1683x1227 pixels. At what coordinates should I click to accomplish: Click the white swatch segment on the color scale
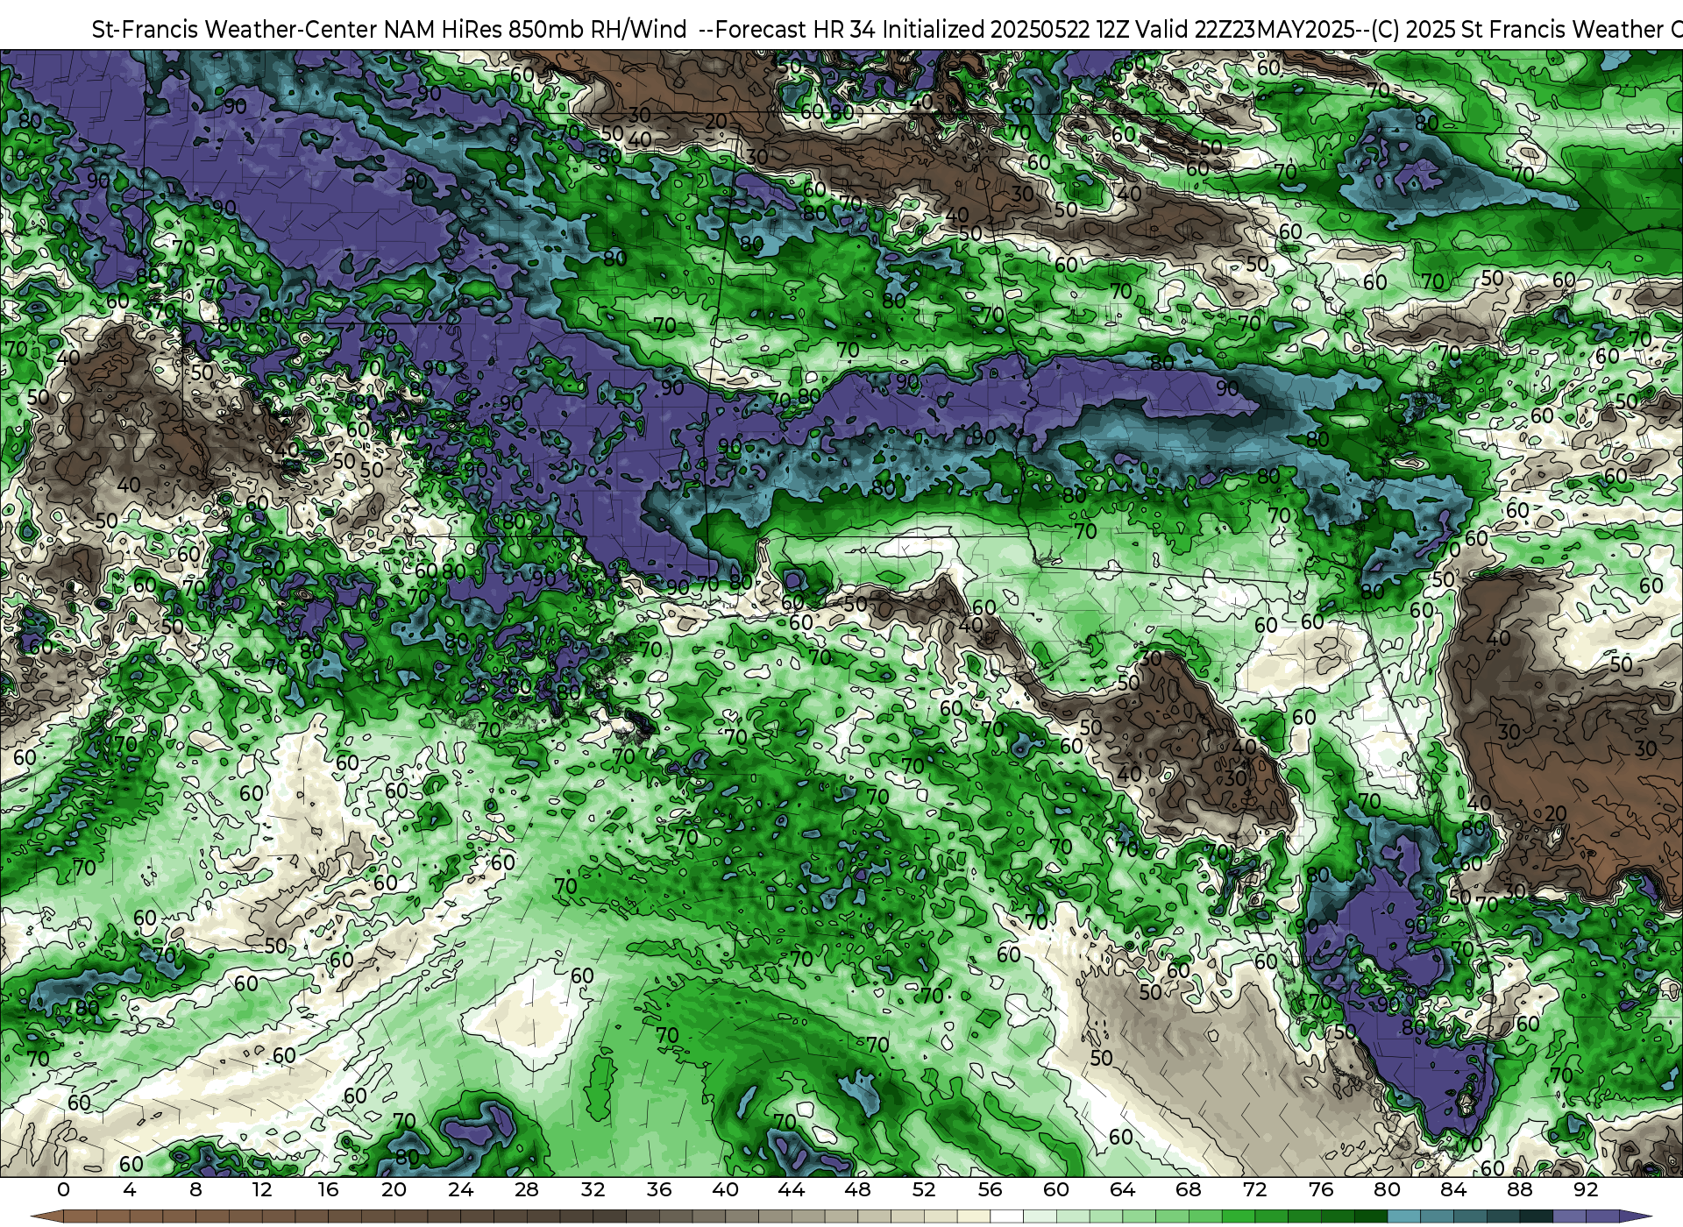[1006, 1216]
